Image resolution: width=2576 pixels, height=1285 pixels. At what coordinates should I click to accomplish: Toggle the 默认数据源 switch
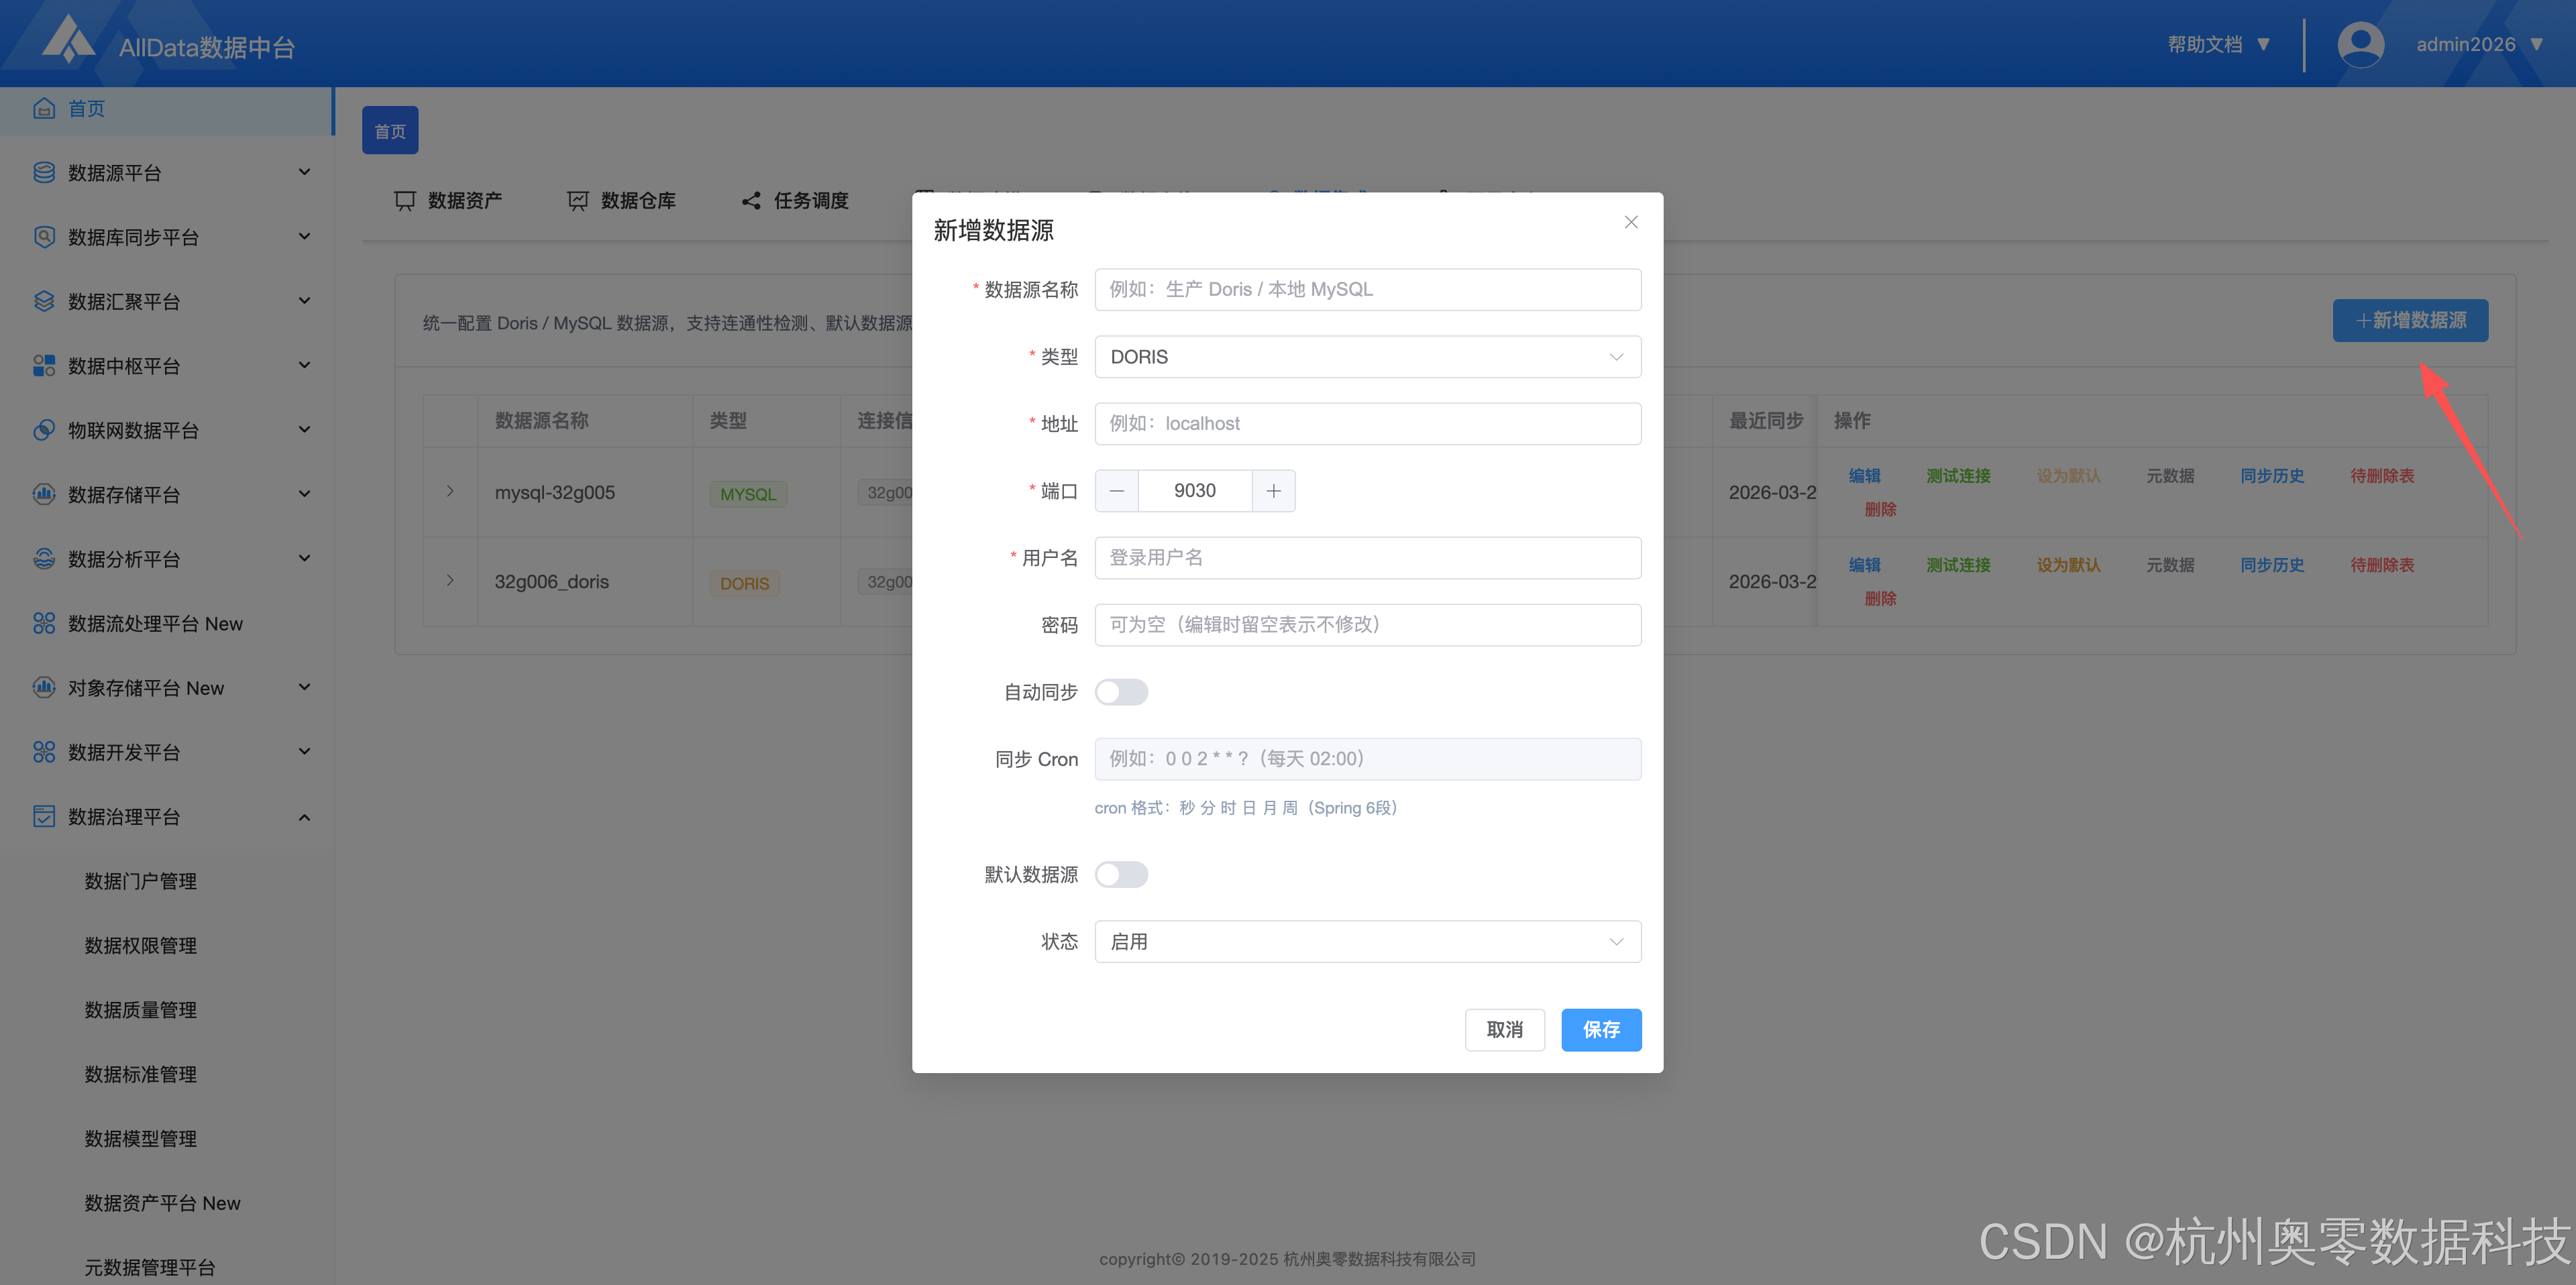(x=1121, y=875)
